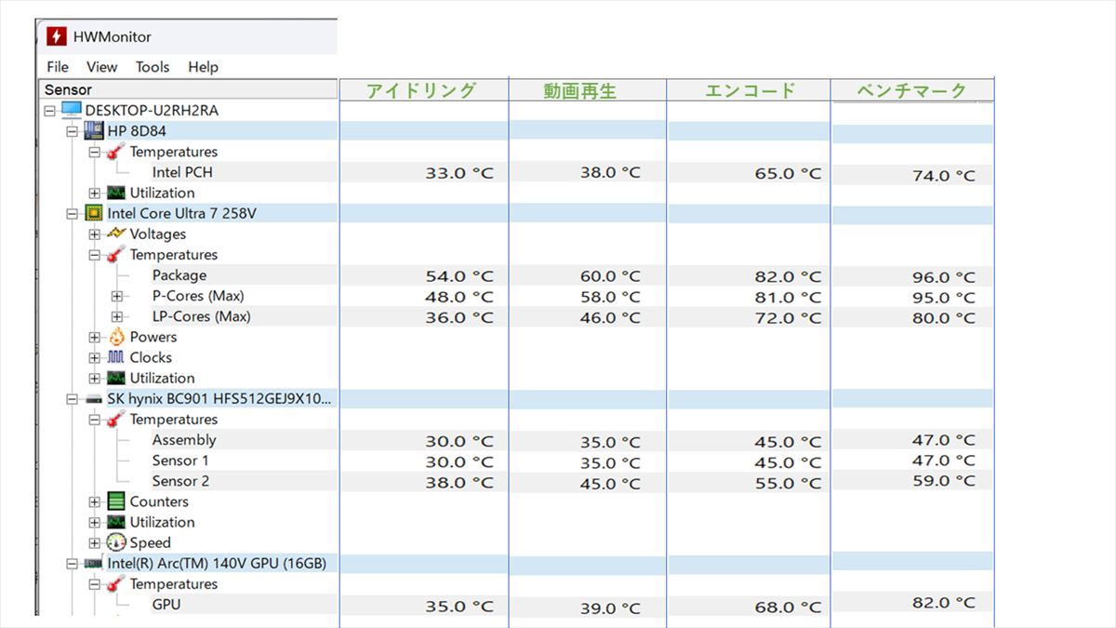
Task: Click the Utilization graph icon under SK hynix
Action: (x=116, y=522)
